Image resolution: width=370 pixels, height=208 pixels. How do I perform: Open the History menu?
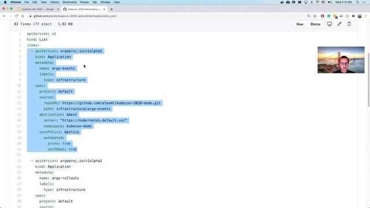pos(54,2)
